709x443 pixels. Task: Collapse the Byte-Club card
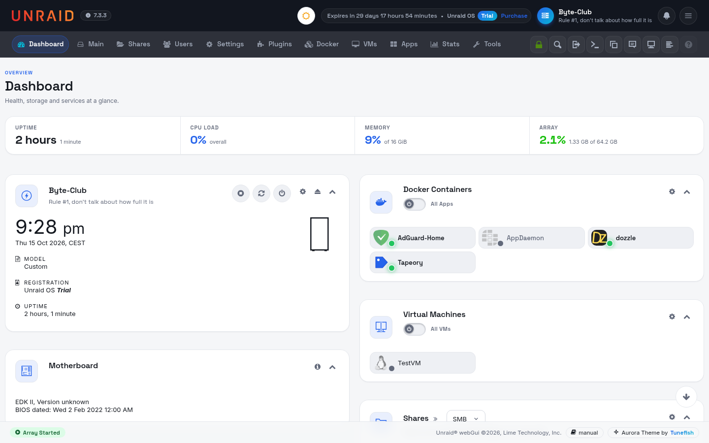tap(332, 192)
